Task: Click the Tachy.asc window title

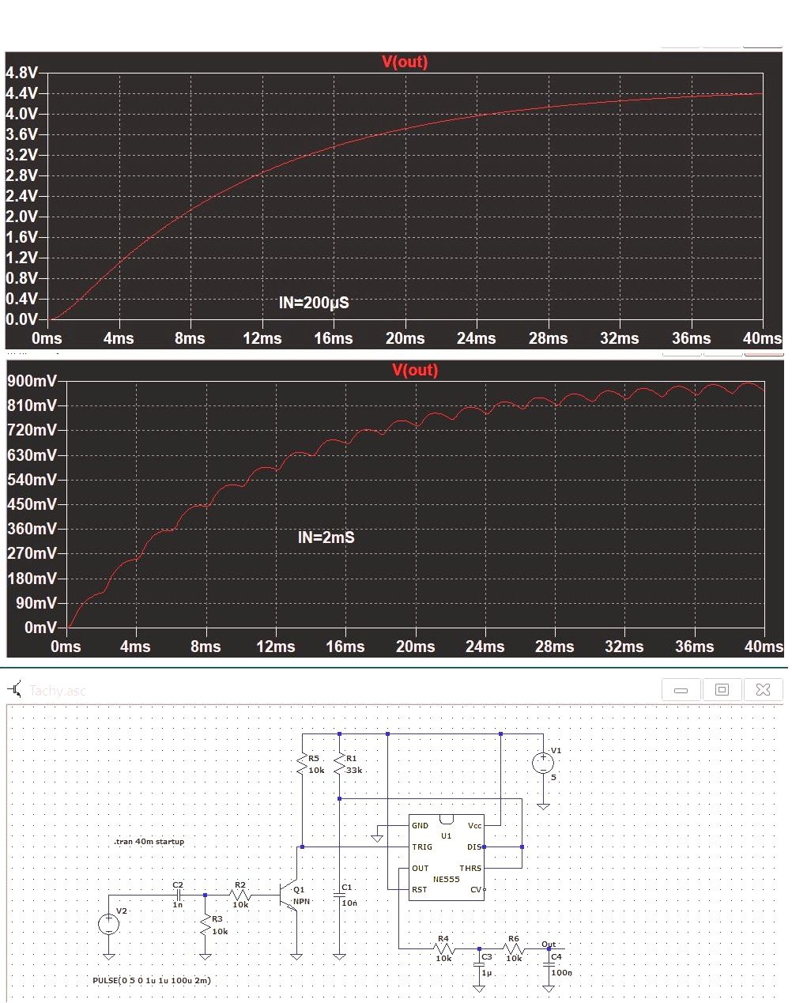Action: click(58, 691)
